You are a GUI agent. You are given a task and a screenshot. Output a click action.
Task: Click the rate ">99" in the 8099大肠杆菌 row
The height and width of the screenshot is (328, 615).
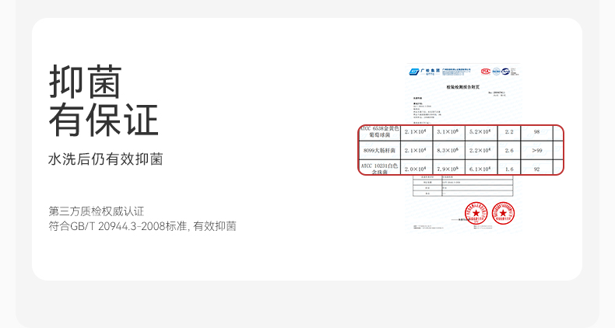tap(537, 150)
